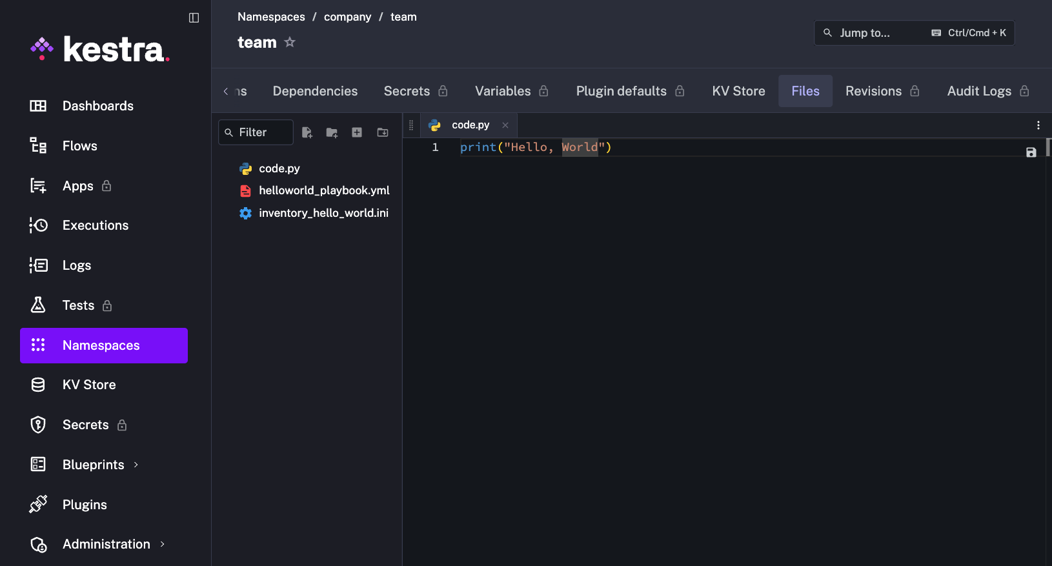Screen dimensions: 1052x566
Task: Switch to the Audit Logs tab
Action: 988,91
